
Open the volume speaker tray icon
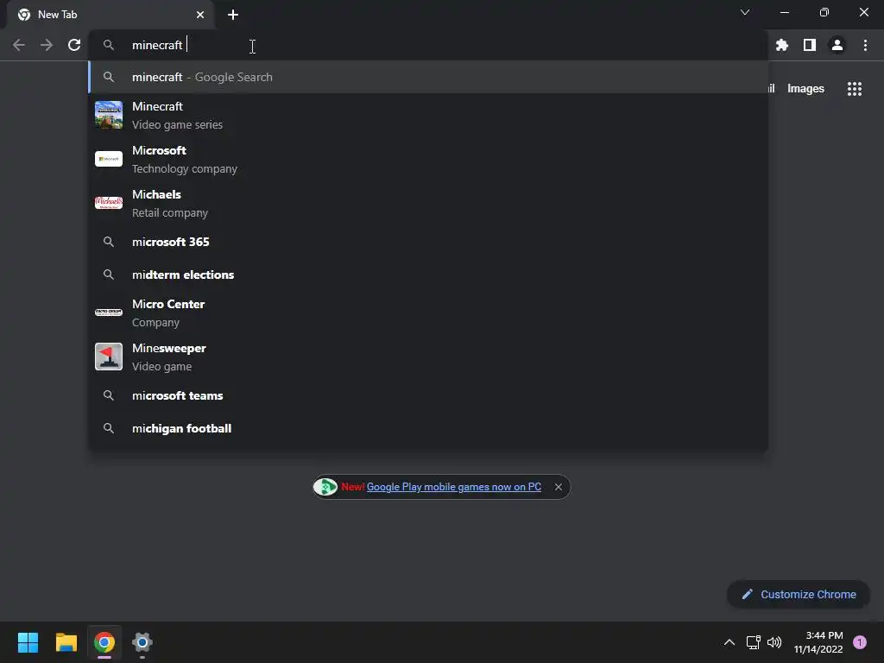(x=774, y=642)
